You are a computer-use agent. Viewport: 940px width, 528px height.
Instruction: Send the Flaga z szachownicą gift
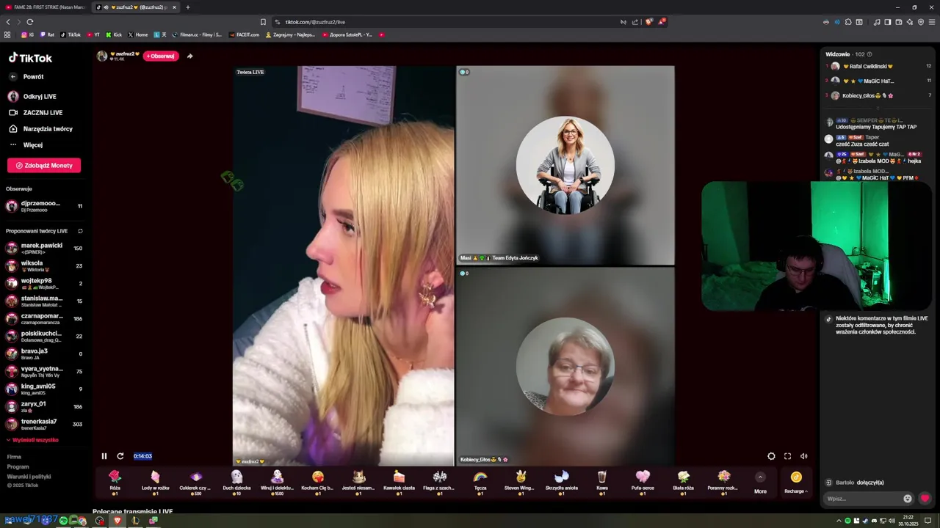coord(440,482)
